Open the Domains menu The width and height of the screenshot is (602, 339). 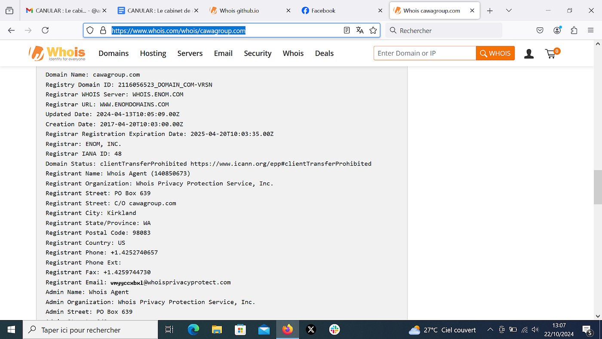pos(114,53)
